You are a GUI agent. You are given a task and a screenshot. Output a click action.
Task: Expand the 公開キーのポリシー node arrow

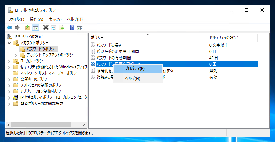click(9, 79)
